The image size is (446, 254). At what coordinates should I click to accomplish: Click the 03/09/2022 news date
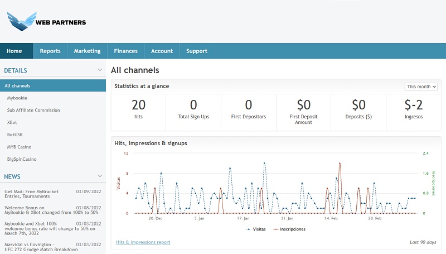[x=89, y=191]
